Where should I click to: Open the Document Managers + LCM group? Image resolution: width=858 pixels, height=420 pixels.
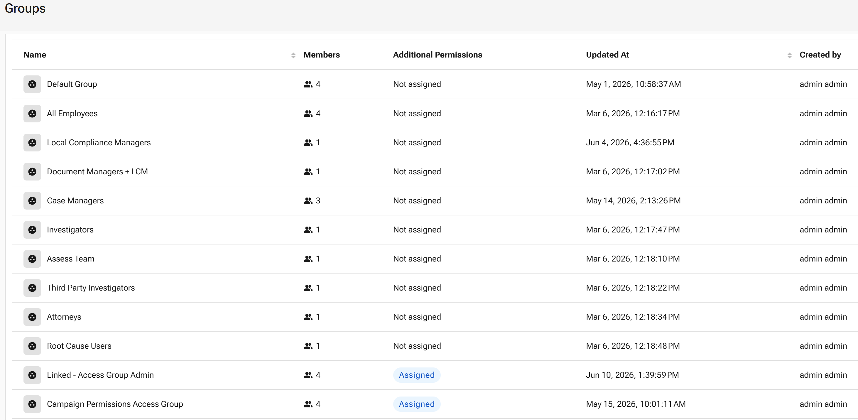pos(97,171)
